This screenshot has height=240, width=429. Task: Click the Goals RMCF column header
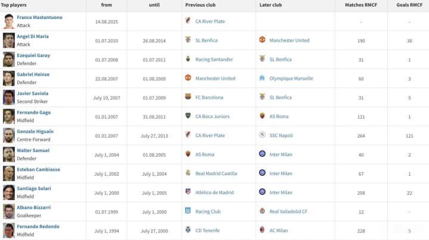[x=409, y=5]
